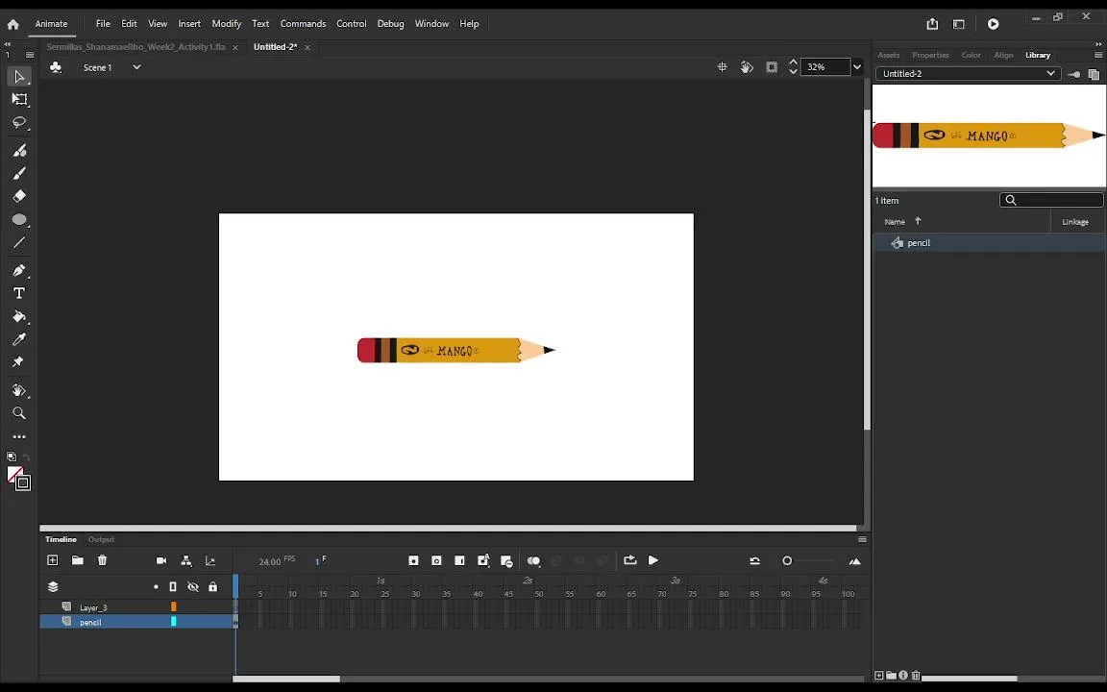1107x692 pixels.
Task: Open the Modify menu
Action: (226, 23)
